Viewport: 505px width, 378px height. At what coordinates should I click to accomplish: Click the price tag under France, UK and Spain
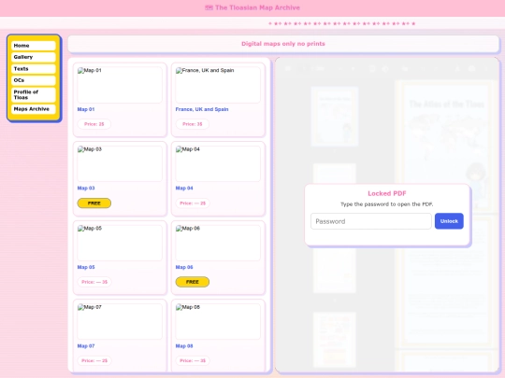tap(193, 124)
